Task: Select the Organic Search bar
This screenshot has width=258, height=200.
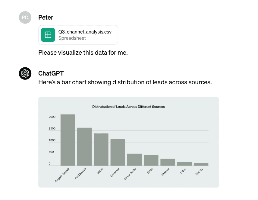Action: click(x=68, y=140)
